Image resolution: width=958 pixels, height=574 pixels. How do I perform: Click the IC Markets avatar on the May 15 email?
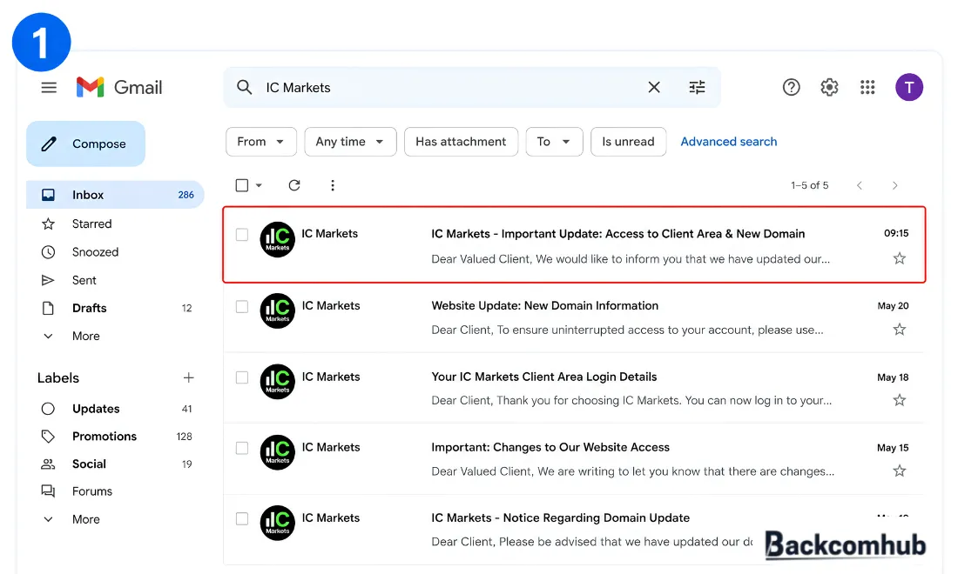coord(277,452)
